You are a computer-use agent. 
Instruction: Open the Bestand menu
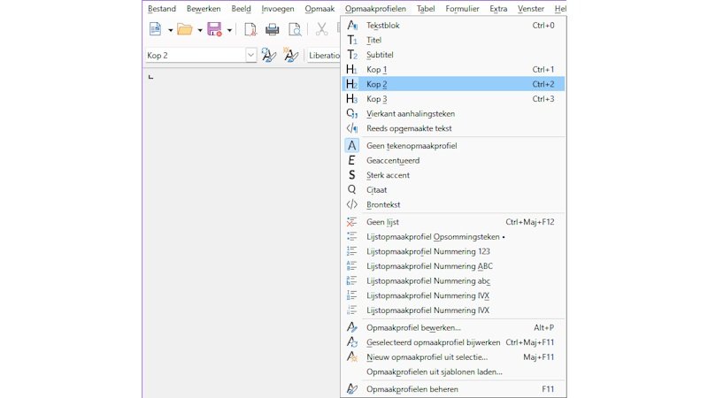click(162, 9)
